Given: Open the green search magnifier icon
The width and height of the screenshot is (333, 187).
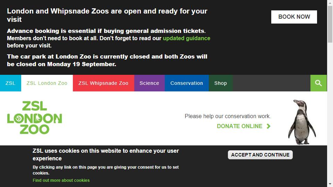Looking at the screenshot, I should (x=318, y=83).
